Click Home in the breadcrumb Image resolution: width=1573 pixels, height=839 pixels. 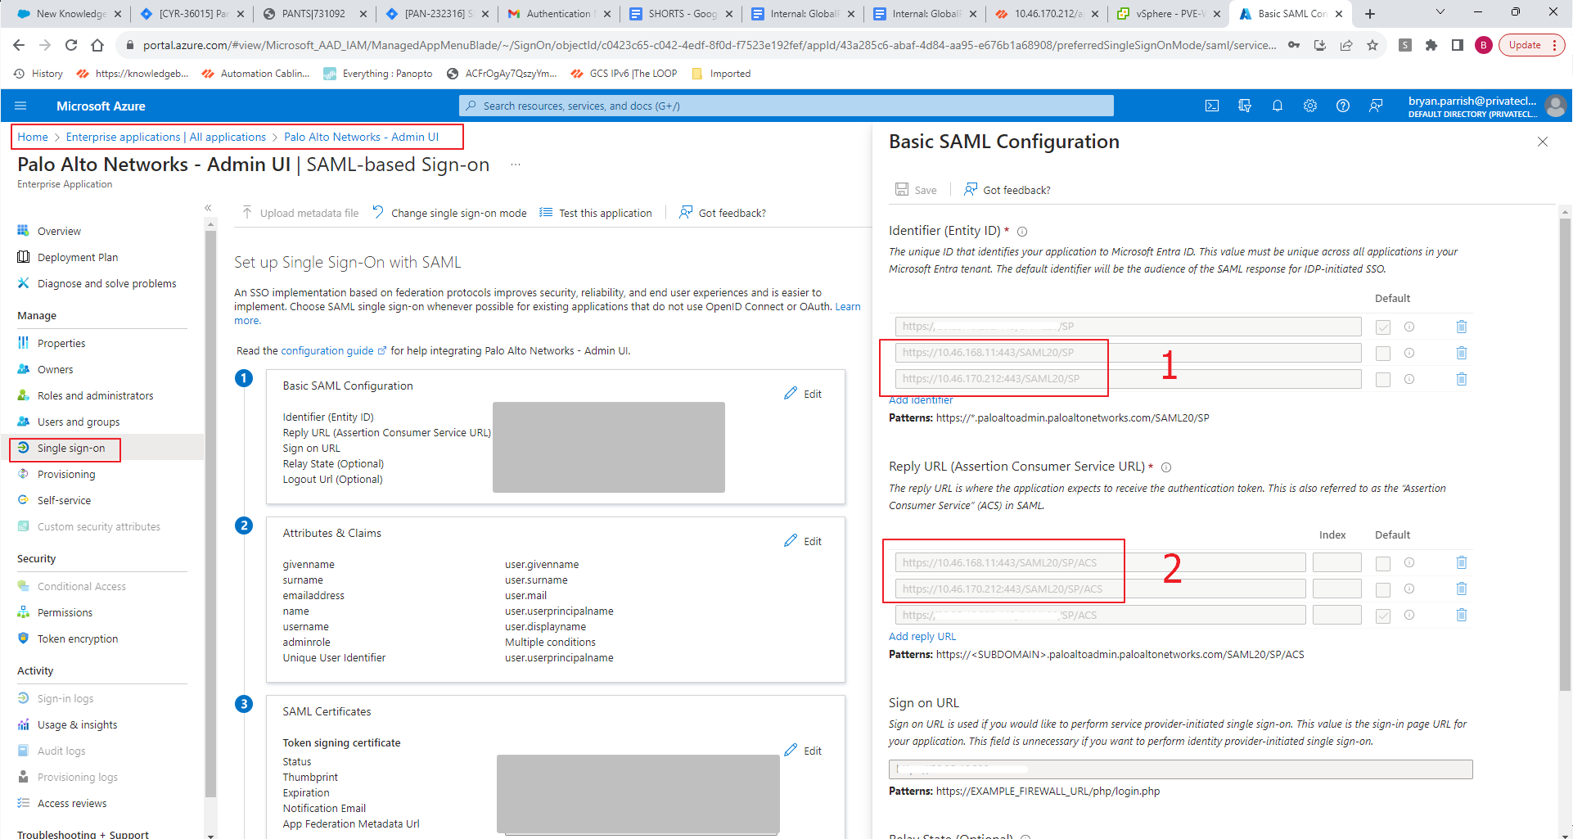pos(33,137)
